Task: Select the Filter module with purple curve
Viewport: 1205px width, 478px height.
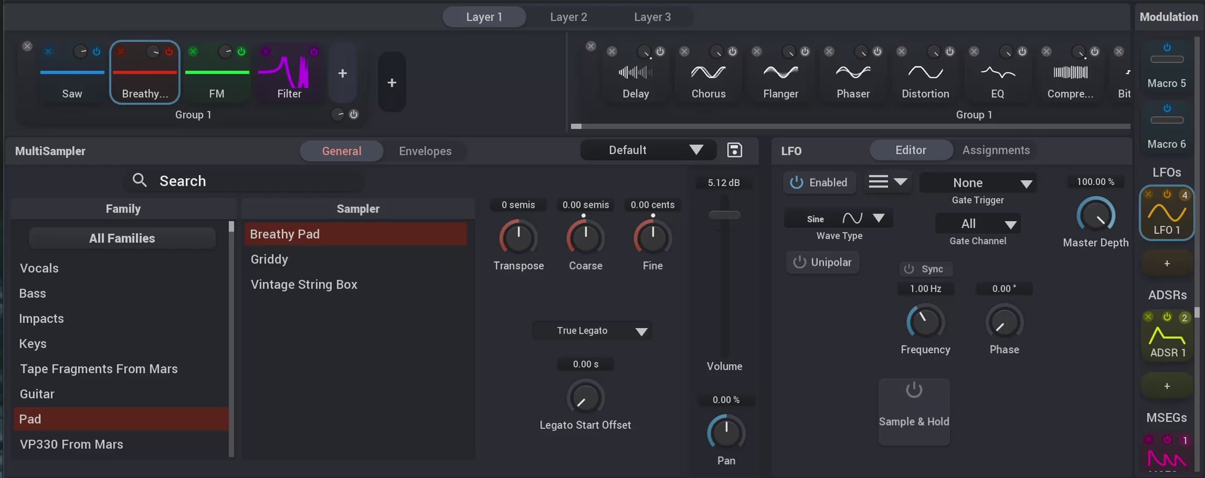Action: pos(289,73)
